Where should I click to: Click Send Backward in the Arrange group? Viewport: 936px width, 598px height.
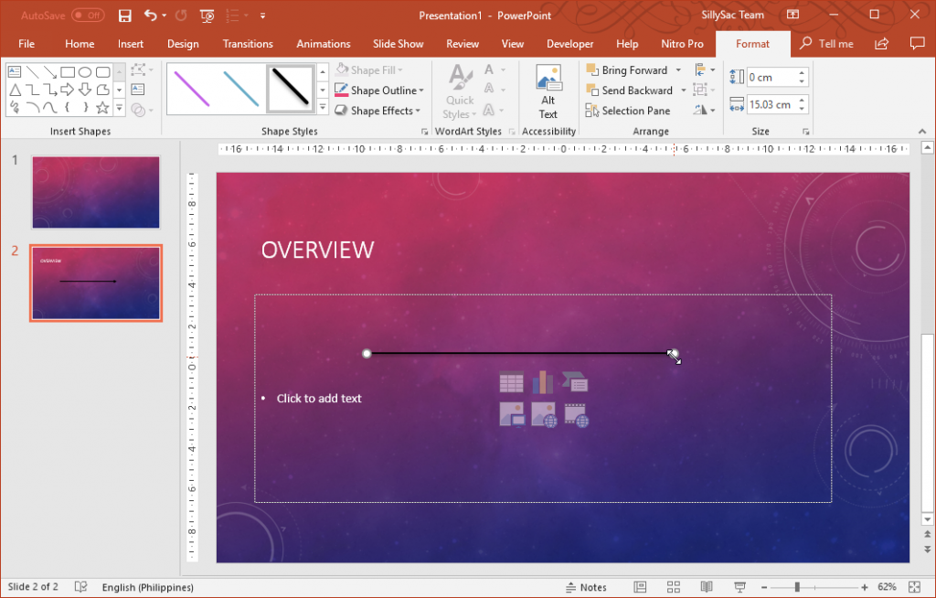tap(634, 90)
